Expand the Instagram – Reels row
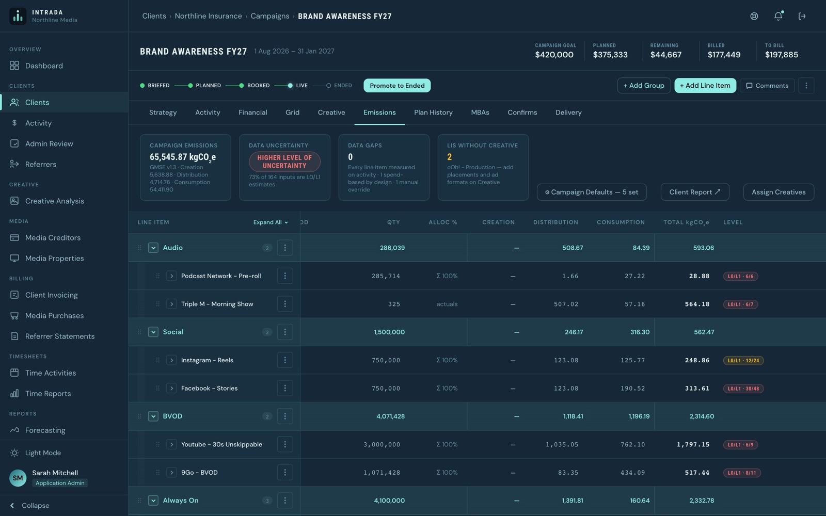Viewport: 826px width, 516px height. click(x=171, y=360)
